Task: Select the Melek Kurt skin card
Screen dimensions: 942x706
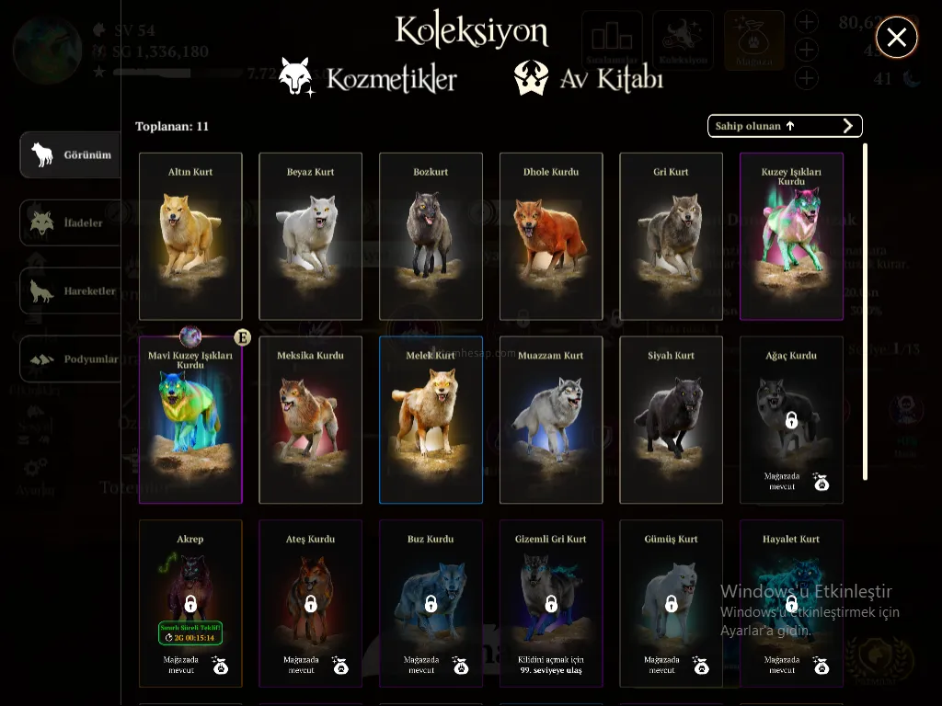Action: coord(431,419)
